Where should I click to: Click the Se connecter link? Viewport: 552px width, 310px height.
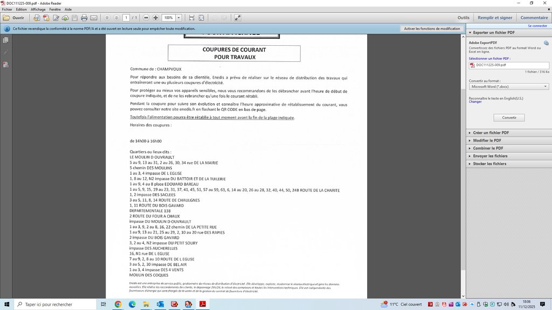pos(537,25)
